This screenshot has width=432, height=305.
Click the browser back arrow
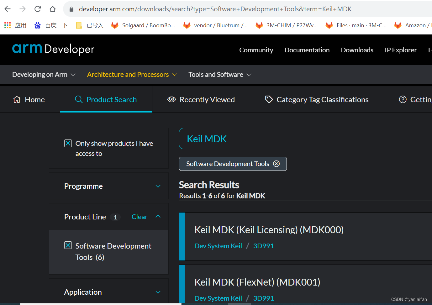[8, 9]
